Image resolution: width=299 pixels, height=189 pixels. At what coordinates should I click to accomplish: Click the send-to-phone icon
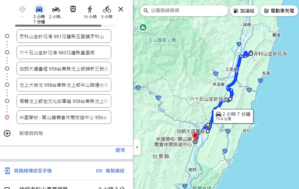tap(7, 171)
